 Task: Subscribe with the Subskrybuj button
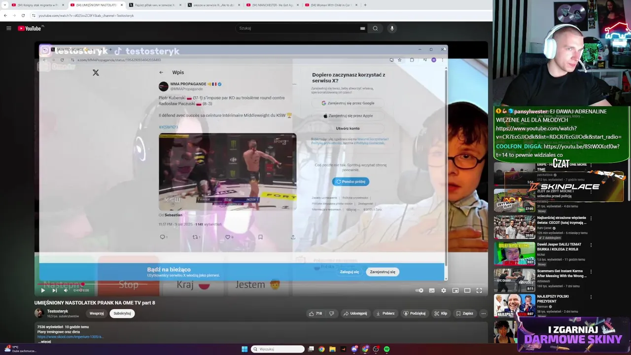122,313
